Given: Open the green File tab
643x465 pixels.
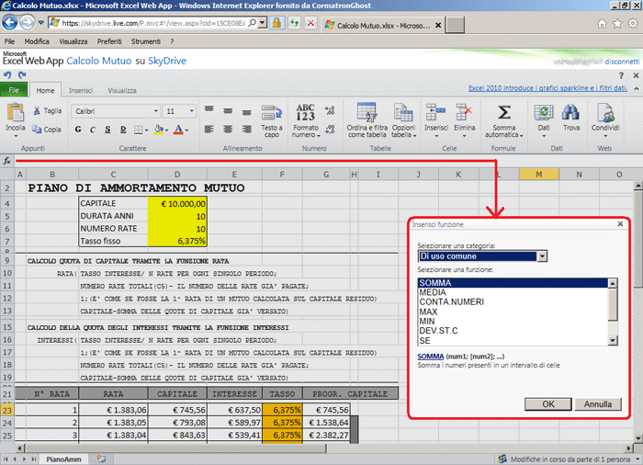Looking at the screenshot, I should click(x=14, y=90).
